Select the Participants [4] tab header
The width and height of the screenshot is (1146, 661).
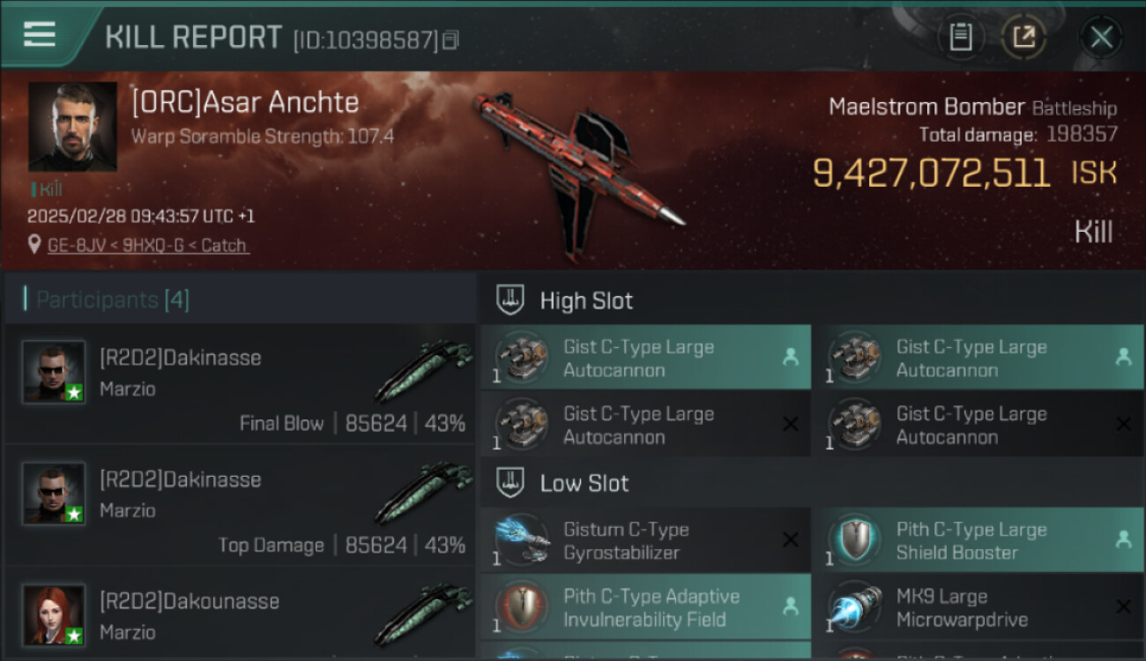click(x=112, y=300)
